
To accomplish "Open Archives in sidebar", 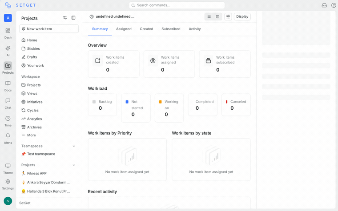I will 49,127.
